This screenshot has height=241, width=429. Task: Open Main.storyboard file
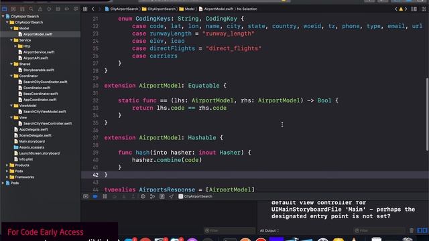point(32,141)
